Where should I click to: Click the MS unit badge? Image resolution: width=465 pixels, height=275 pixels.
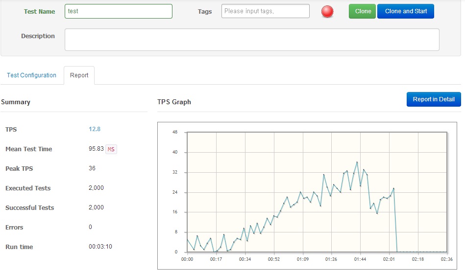(111, 149)
